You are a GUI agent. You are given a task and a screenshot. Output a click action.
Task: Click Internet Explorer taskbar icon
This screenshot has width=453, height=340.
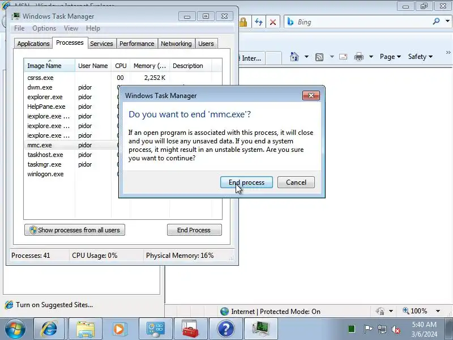49,329
